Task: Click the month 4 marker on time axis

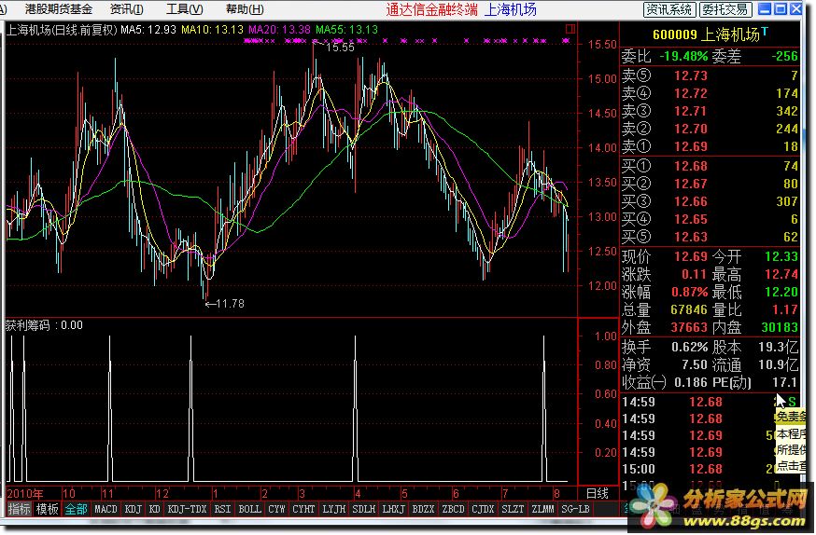Action: pyautogui.click(x=358, y=493)
